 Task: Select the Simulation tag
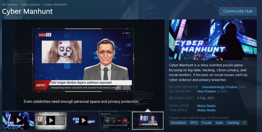[x=178, y=123]
